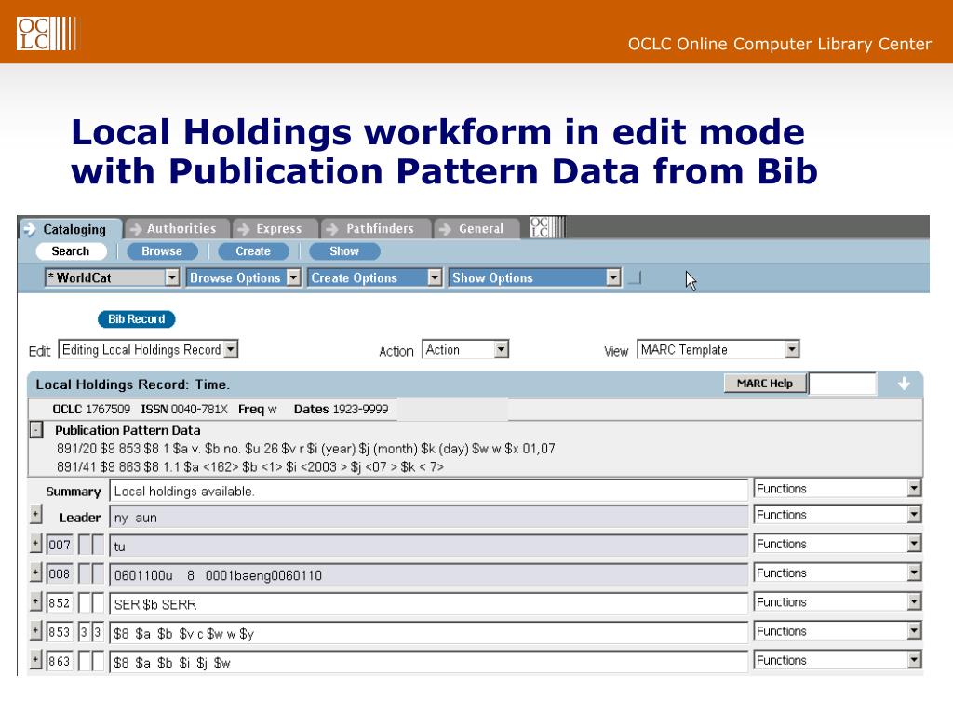This screenshot has height=715, width=953.
Task: Open the Action dropdown
Action: 465,350
